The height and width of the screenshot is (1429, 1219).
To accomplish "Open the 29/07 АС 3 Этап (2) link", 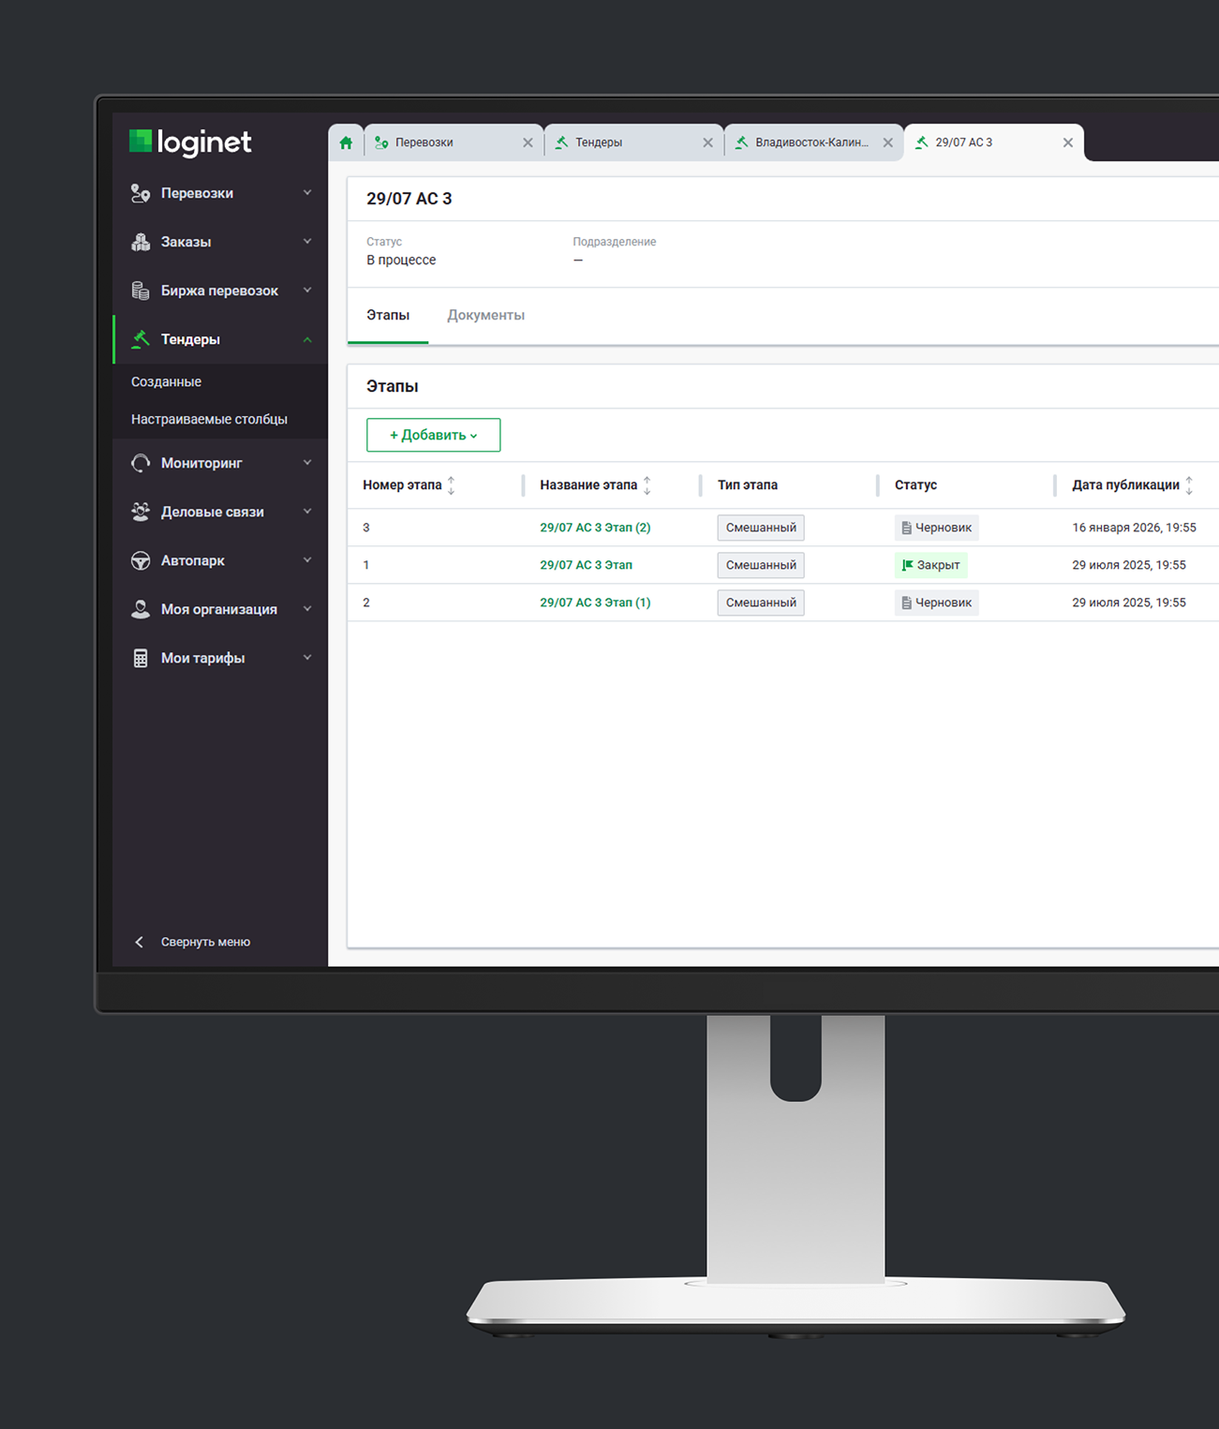I will 595,528.
